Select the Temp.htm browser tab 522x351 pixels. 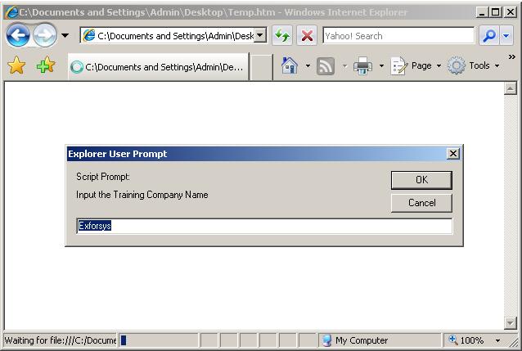pos(157,67)
